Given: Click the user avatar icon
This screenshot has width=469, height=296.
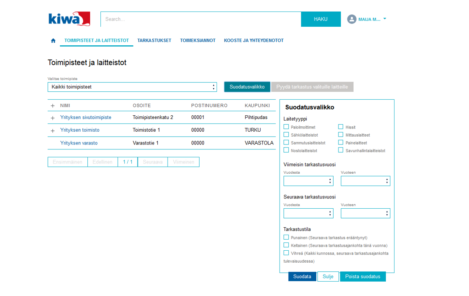Looking at the screenshot, I should coord(352,19).
